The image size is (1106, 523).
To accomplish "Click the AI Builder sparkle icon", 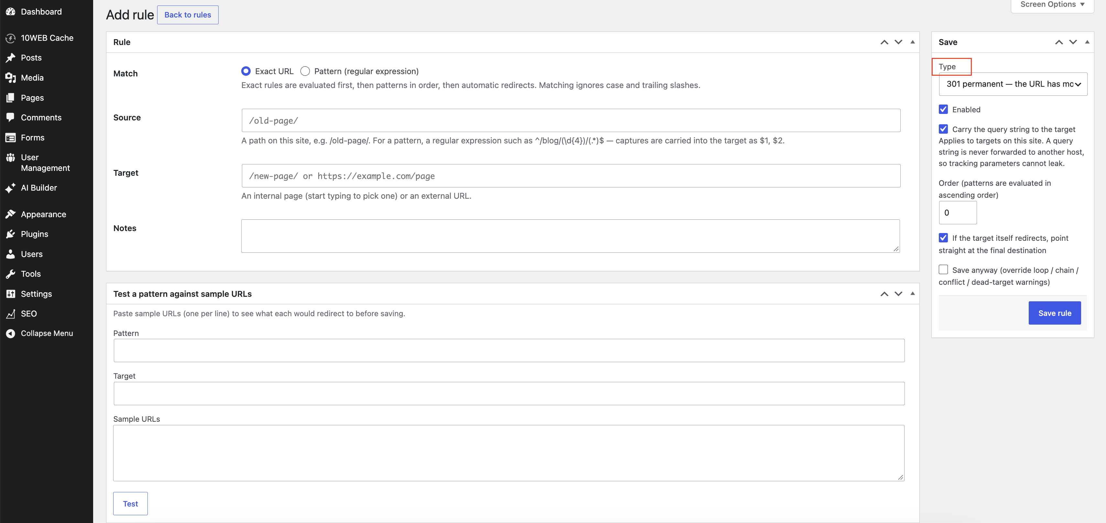I will click(x=11, y=188).
